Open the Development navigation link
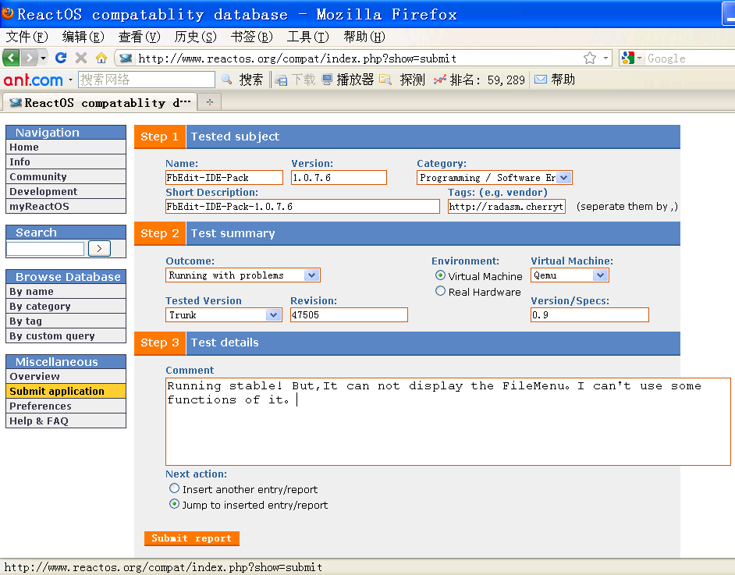Image resolution: width=735 pixels, height=575 pixels. pos(66,191)
